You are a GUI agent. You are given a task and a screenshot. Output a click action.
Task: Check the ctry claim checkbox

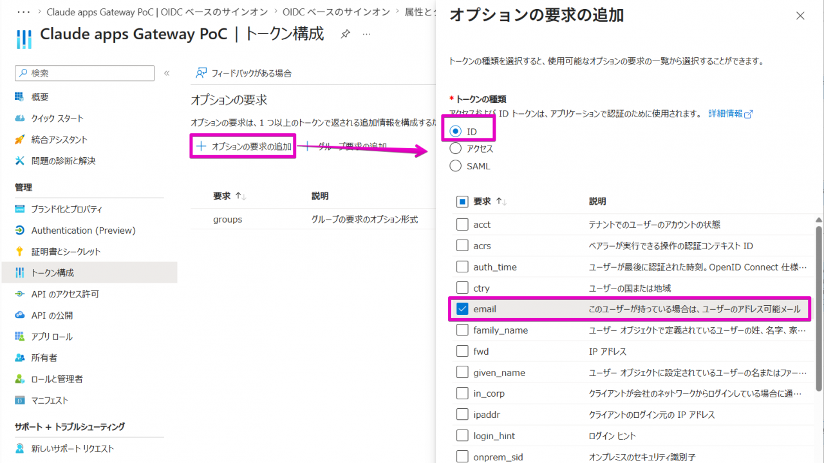(x=462, y=288)
